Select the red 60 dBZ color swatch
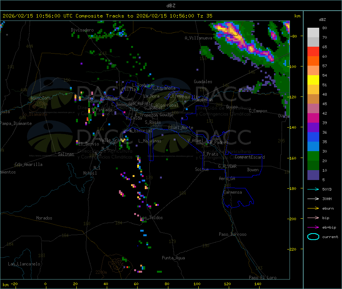Viewport: 342px width, 289px height. tap(313, 51)
